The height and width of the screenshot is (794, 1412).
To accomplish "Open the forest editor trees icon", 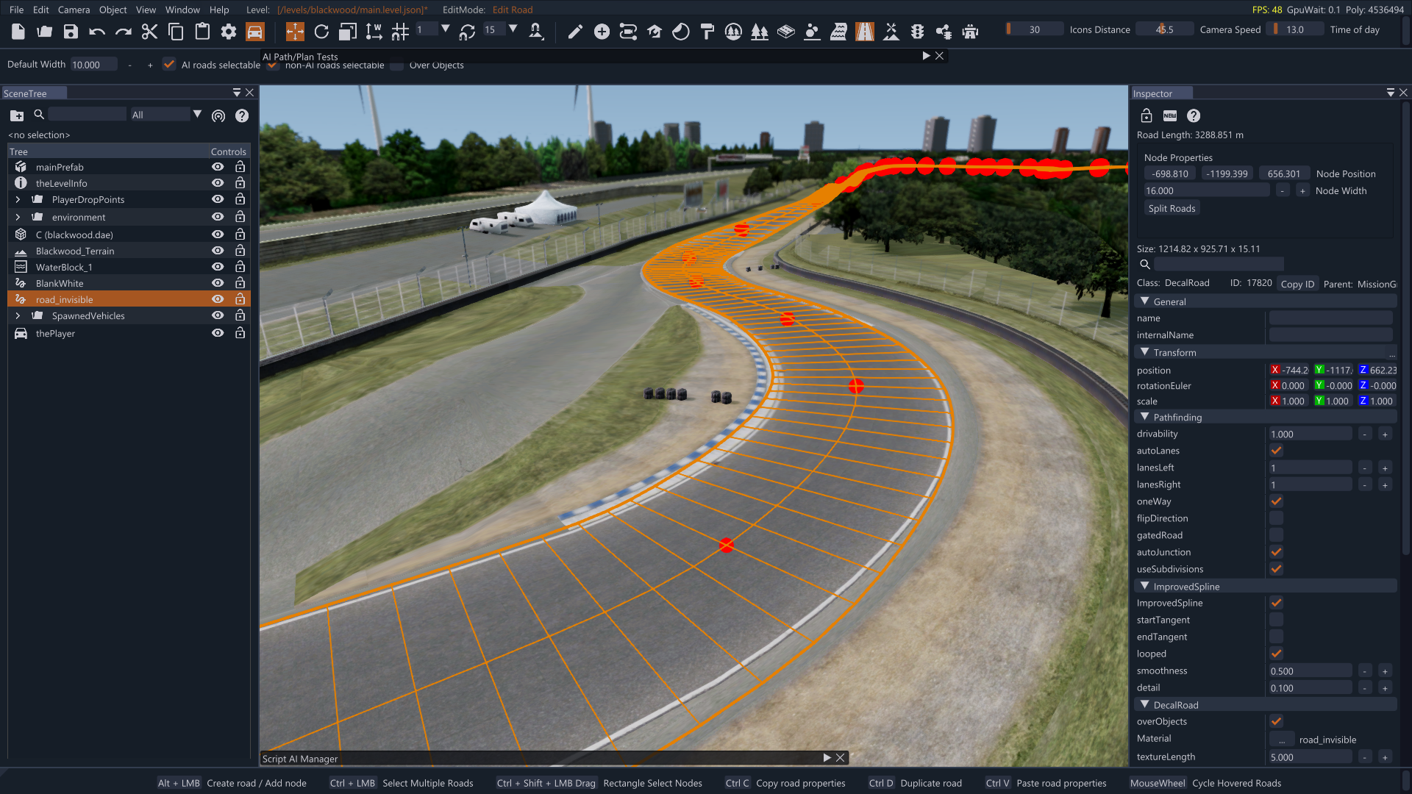I will tap(760, 31).
